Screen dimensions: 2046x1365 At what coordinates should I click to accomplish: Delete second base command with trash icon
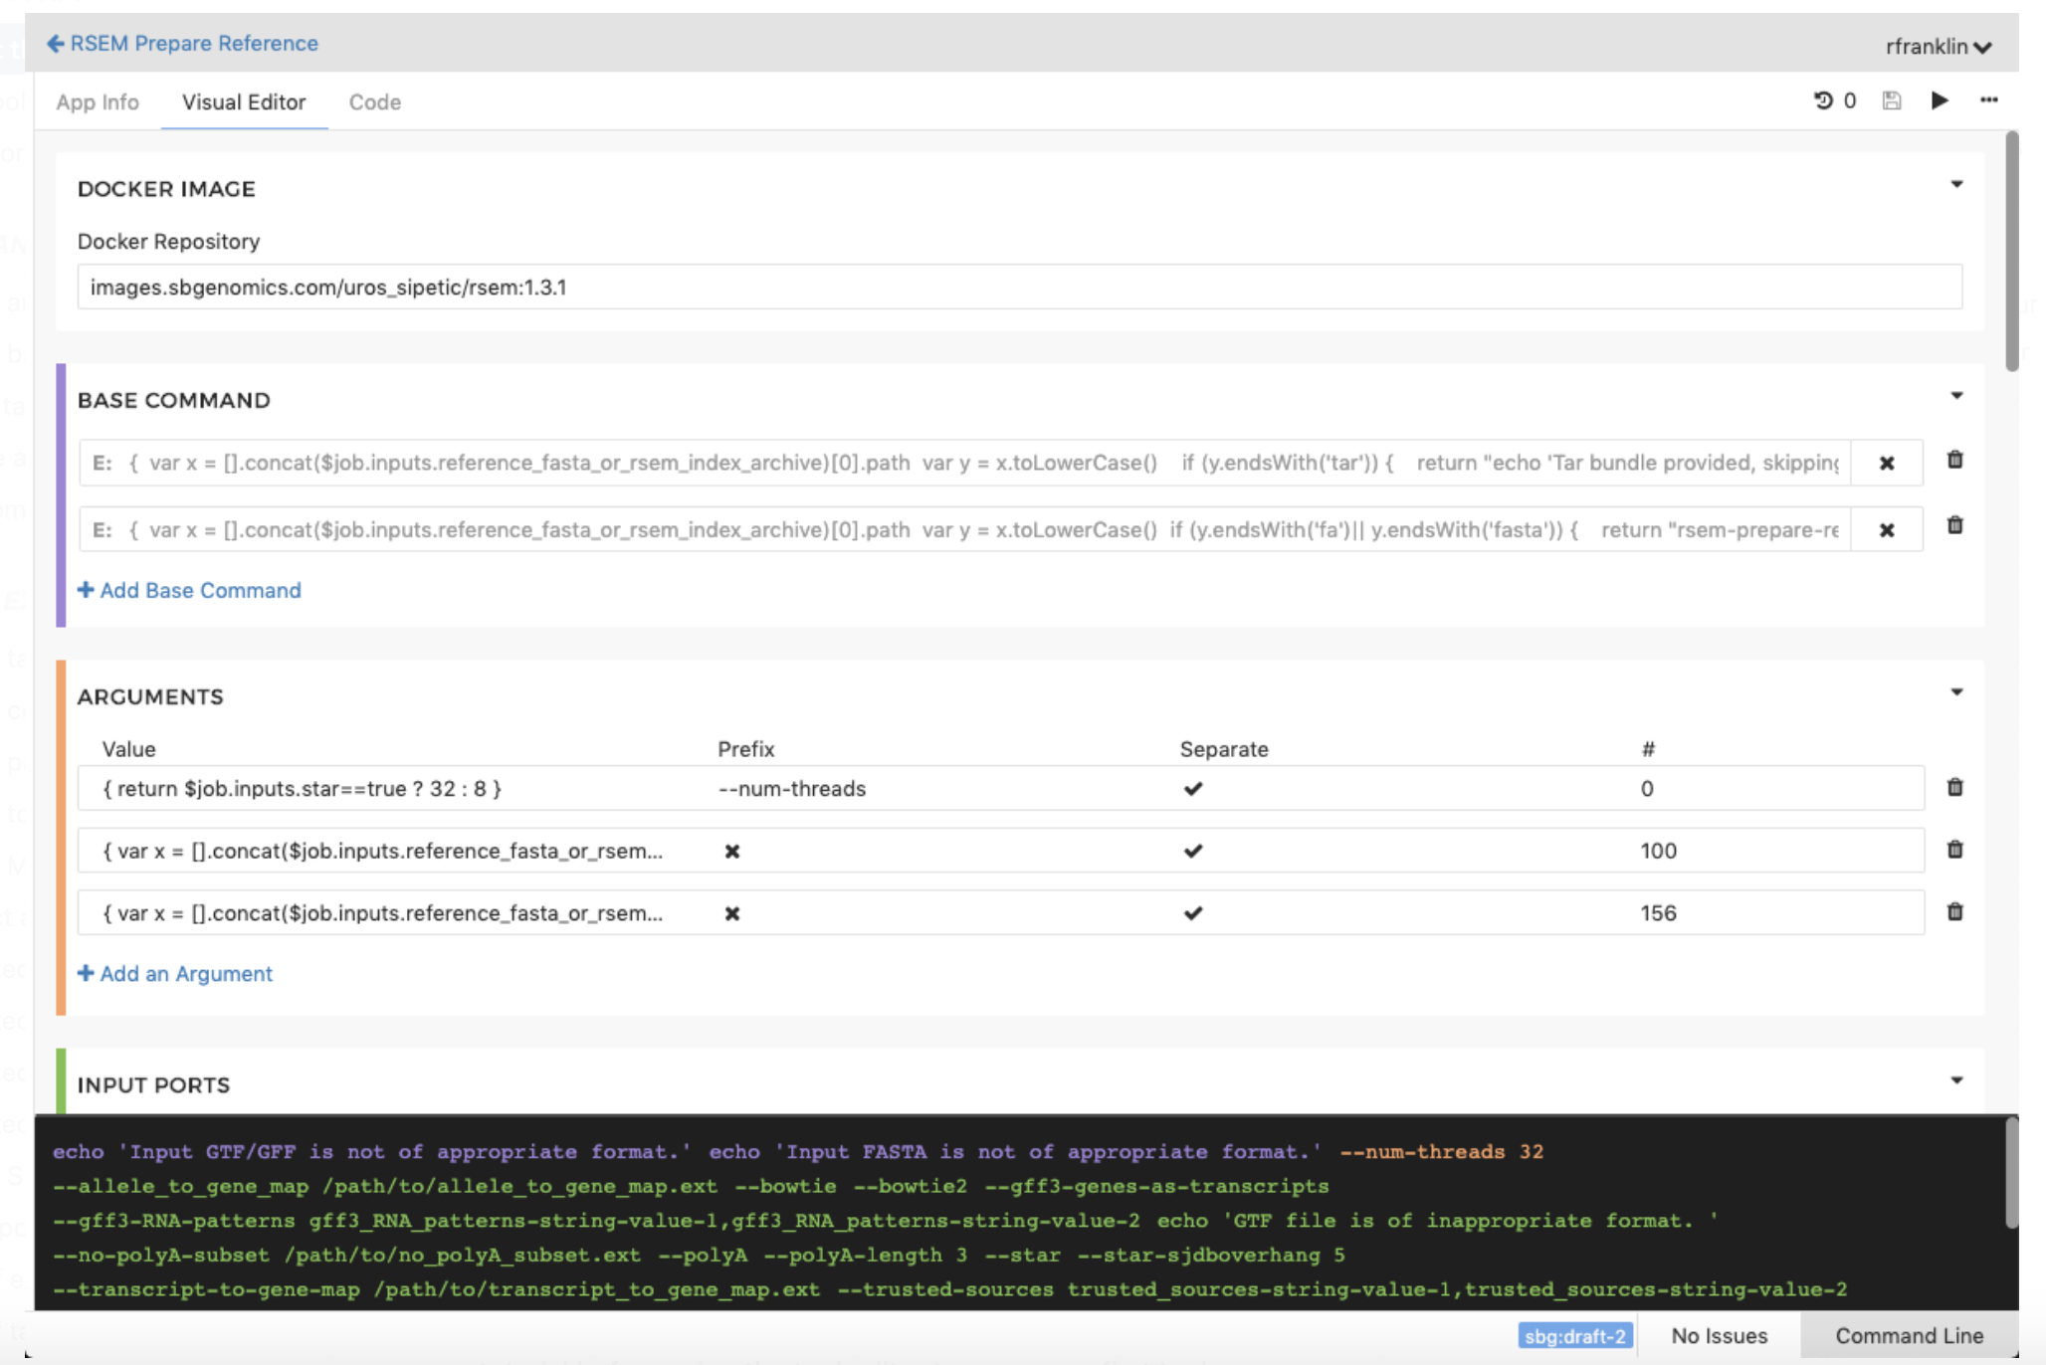[x=1955, y=525]
